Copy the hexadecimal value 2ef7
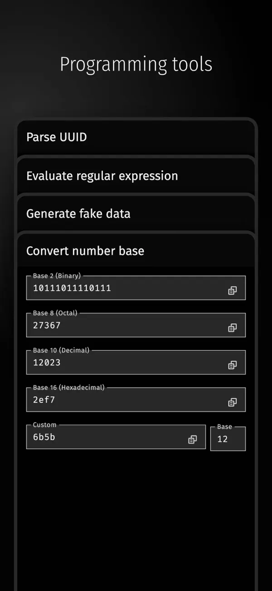The width and height of the screenshot is (272, 591). click(x=233, y=402)
